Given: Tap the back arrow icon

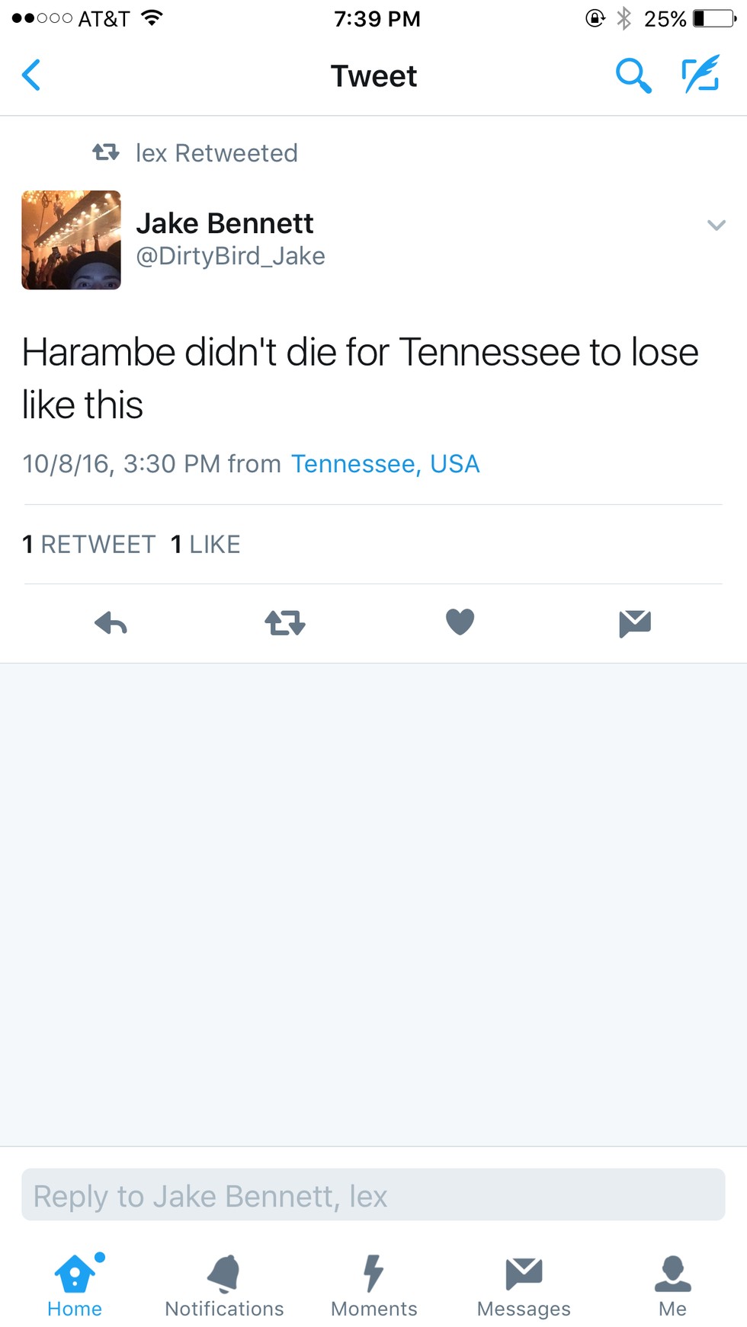Looking at the screenshot, I should (x=31, y=75).
